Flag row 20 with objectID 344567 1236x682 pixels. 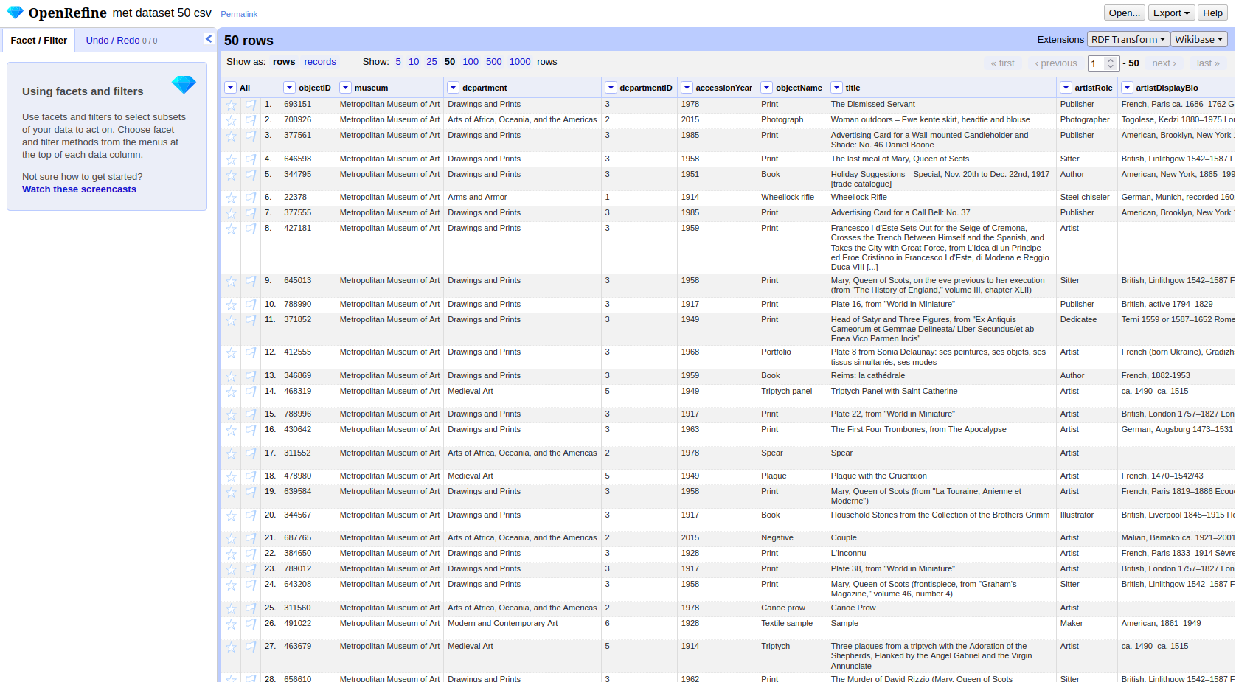(251, 515)
